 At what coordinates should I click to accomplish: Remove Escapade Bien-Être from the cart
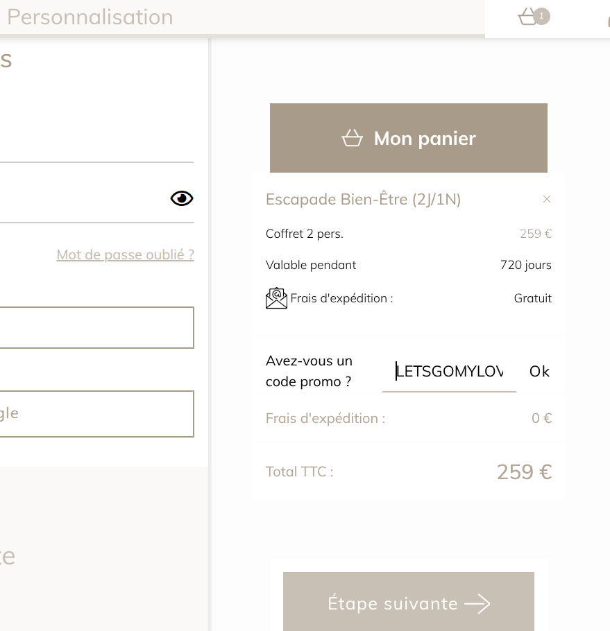click(547, 200)
